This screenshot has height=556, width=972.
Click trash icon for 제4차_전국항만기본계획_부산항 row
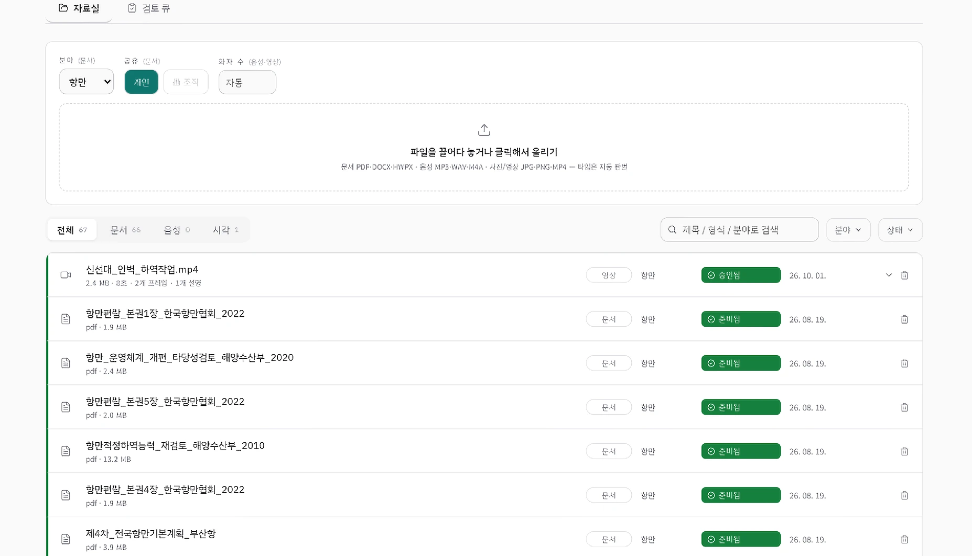(x=904, y=539)
